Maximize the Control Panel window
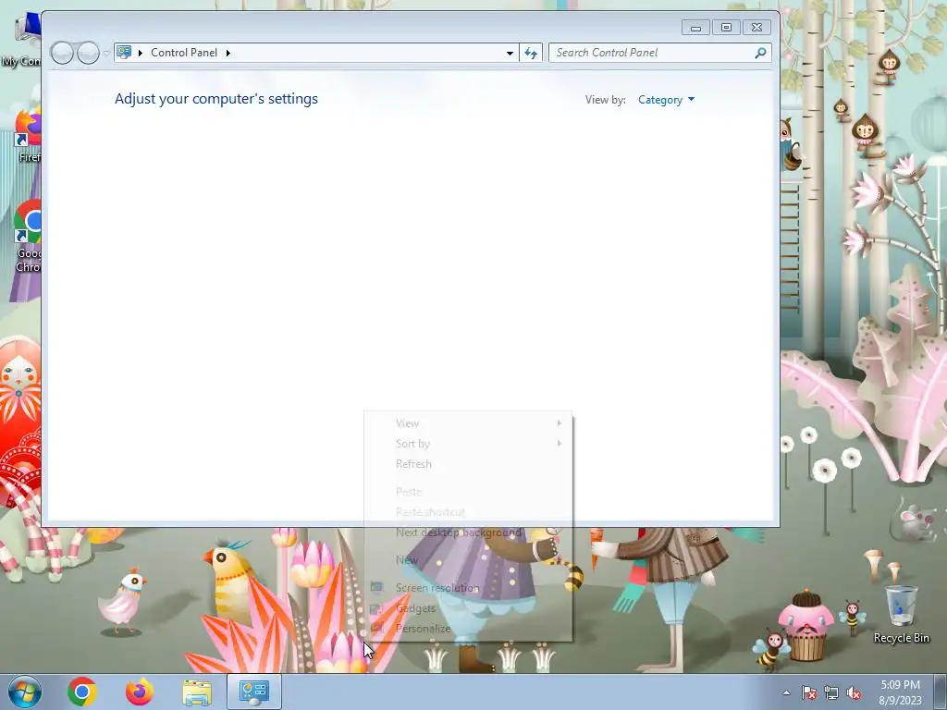This screenshot has width=947, height=710. 726,28
